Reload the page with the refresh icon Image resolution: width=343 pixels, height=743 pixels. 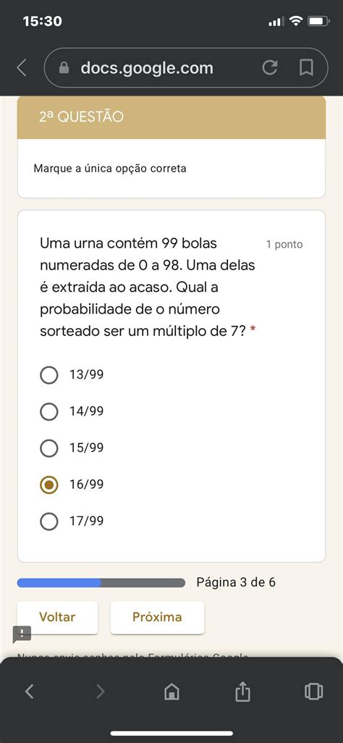click(x=270, y=68)
